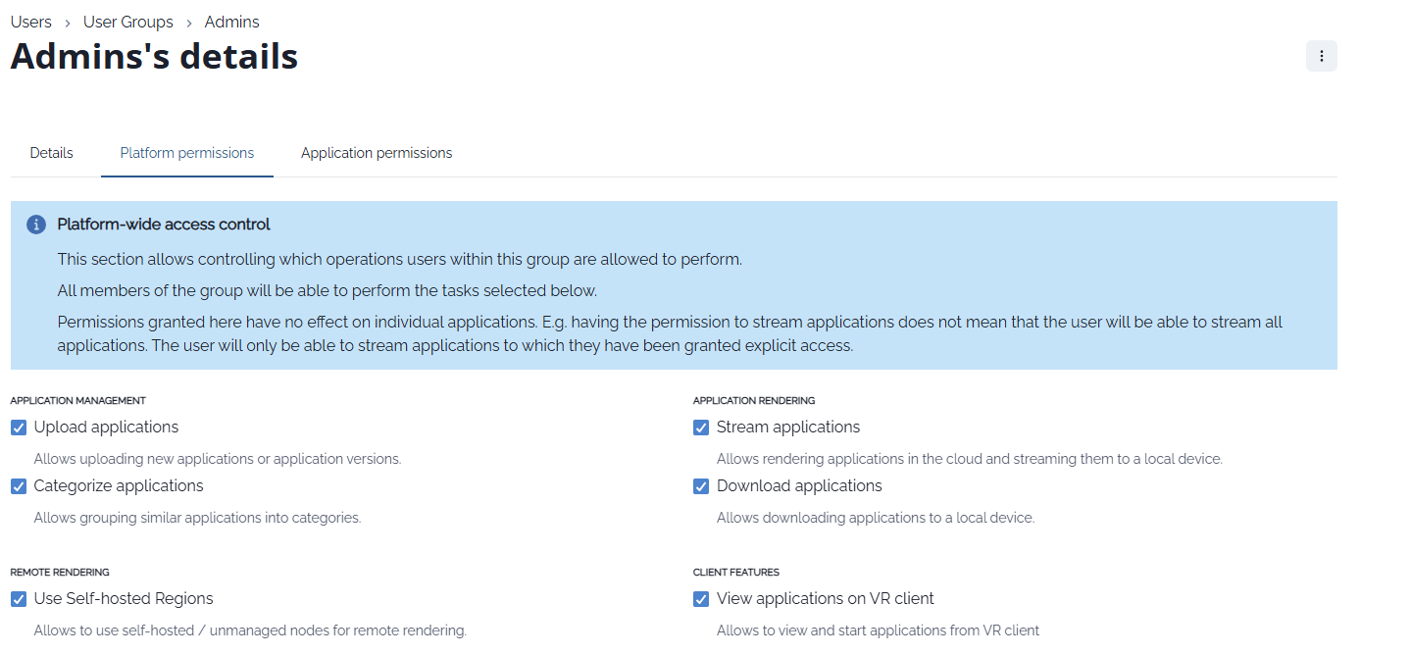Click the Remote Rendering section header
Image resolution: width=1411 pixels, height=655 pixels.
[60, 572]
